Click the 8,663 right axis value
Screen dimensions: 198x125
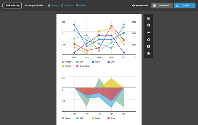coord(134,22)
